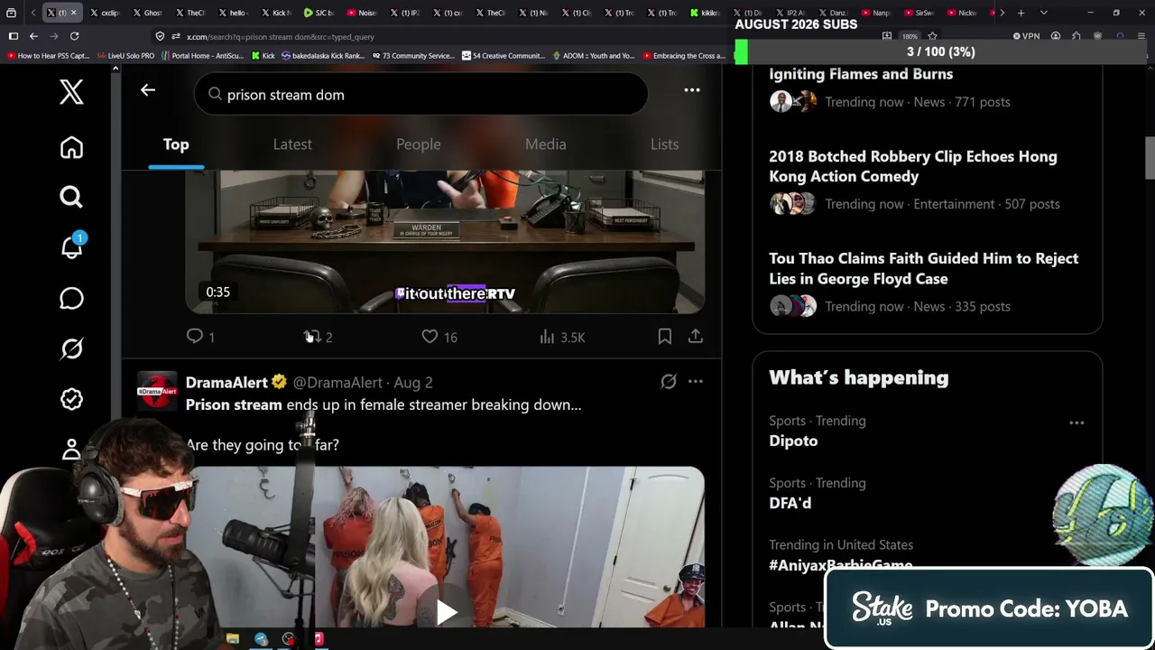Open browser extensions puzzle icon
Screen dimensions: 1155x650
click(1076, 36)
